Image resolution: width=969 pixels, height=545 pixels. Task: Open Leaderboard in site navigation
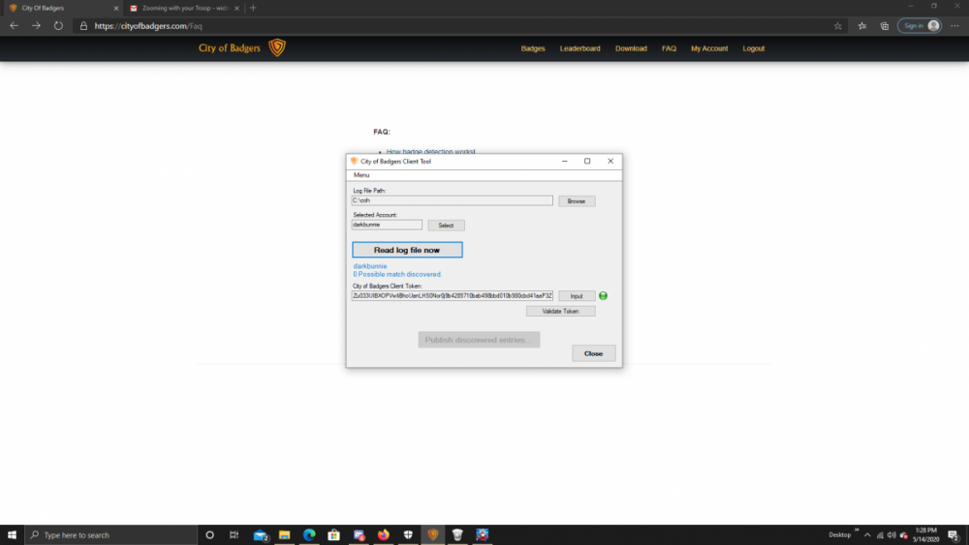coord(579,48)
